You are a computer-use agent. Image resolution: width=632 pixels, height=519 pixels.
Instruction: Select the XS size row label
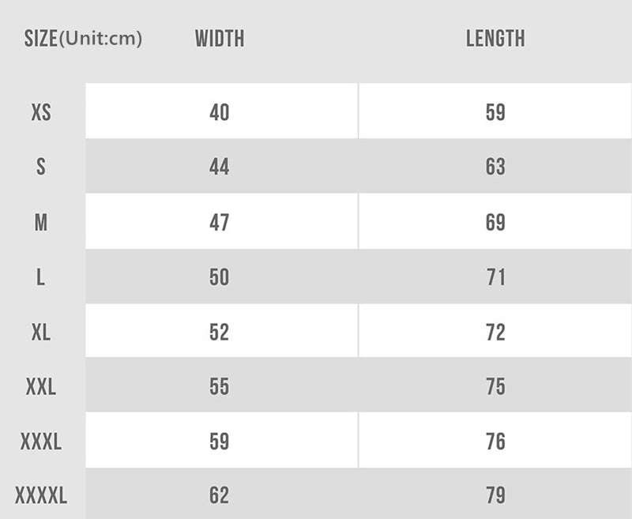pos(41,112)
